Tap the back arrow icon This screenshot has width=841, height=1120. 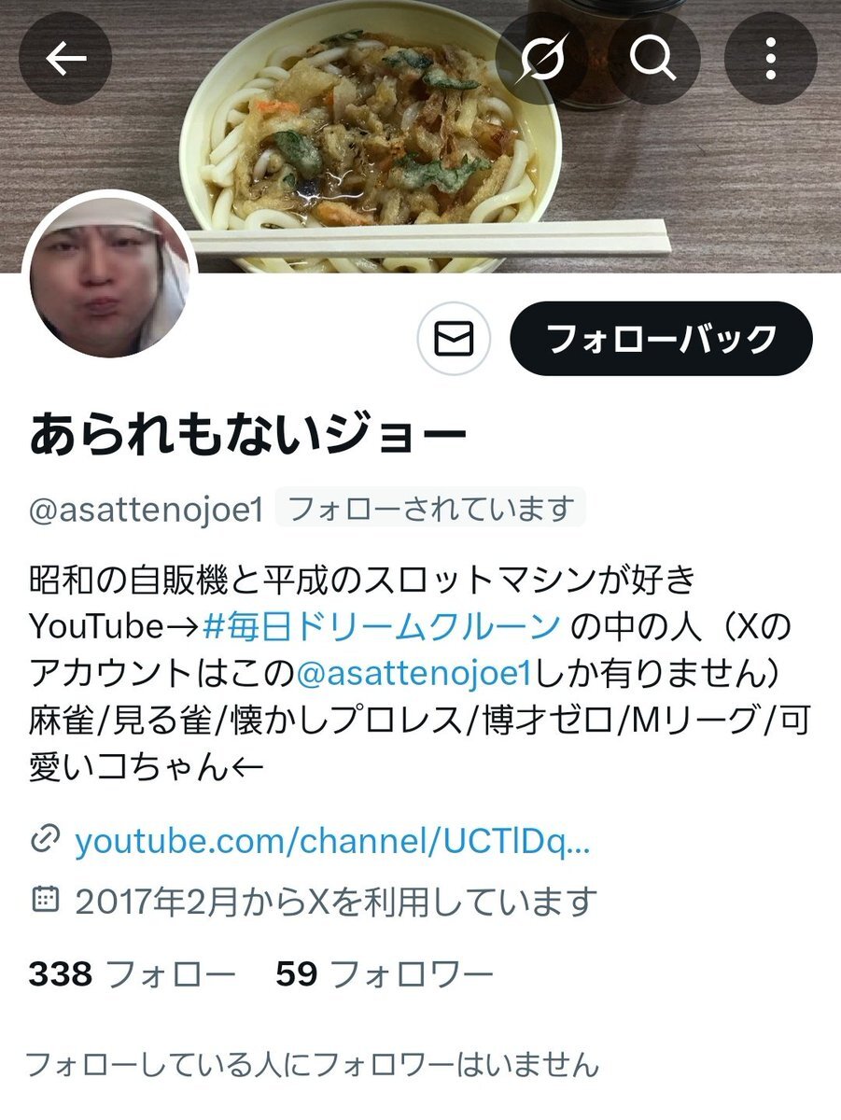(65, 60)
